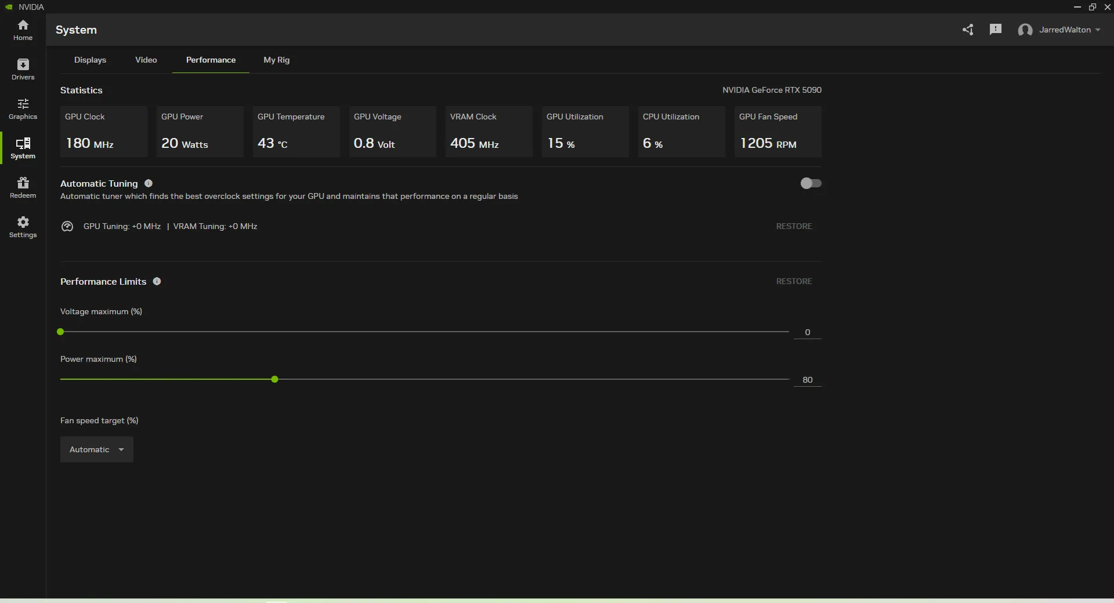Click the Statistics heading
The height and width of the screenshot is (603, 1114).
tap(81, 90)
